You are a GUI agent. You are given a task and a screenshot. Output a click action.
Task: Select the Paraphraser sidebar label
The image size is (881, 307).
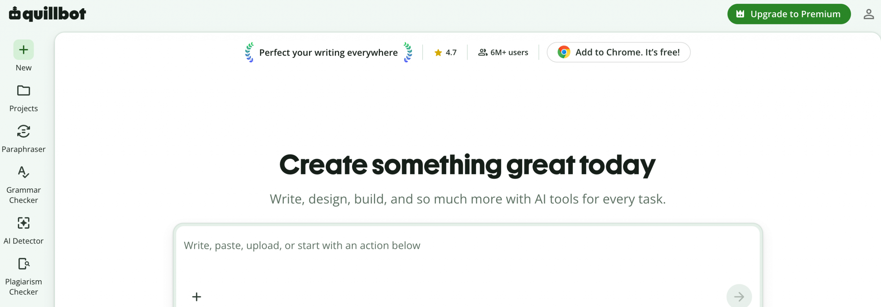coord(23,149)
